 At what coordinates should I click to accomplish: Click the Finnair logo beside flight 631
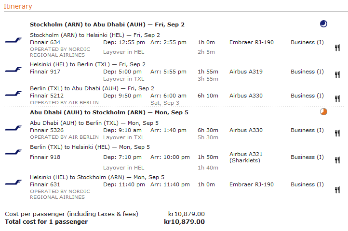(13, 182)
